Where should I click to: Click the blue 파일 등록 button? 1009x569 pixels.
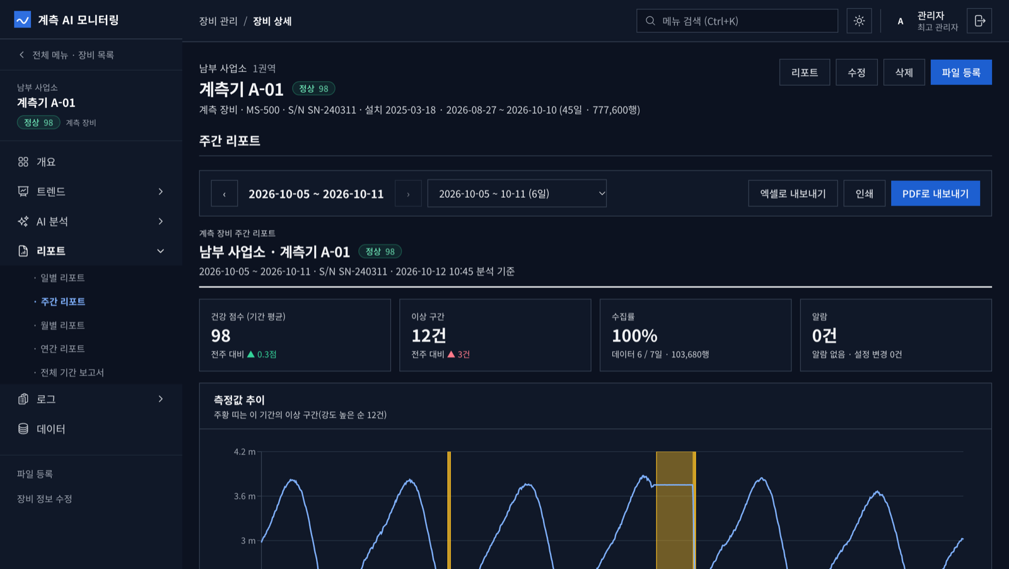961,72
